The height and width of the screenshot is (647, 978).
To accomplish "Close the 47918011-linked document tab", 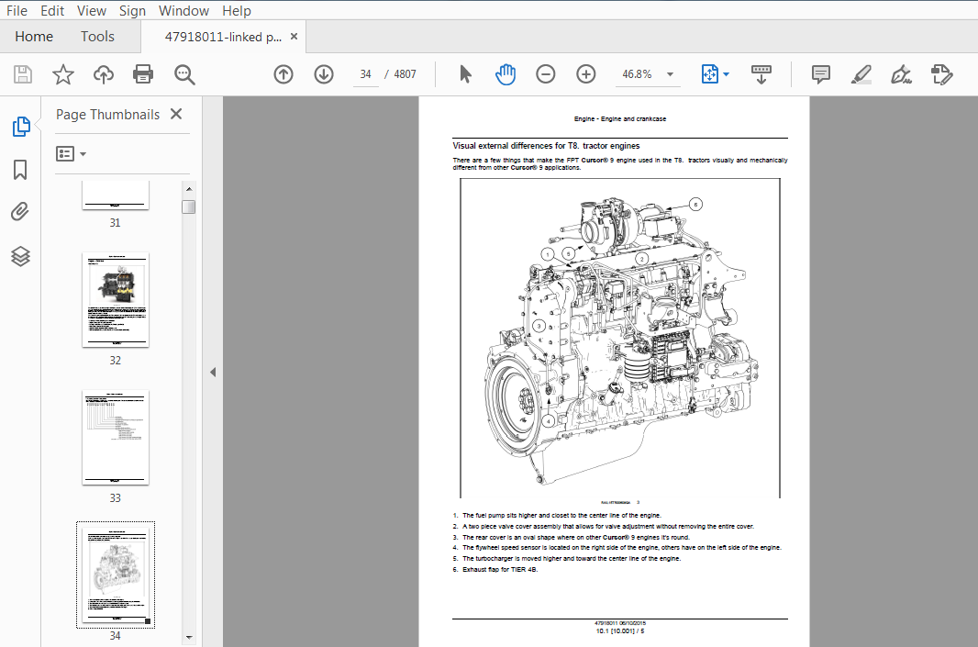I will pyautogui.click(x=294, y=36).
